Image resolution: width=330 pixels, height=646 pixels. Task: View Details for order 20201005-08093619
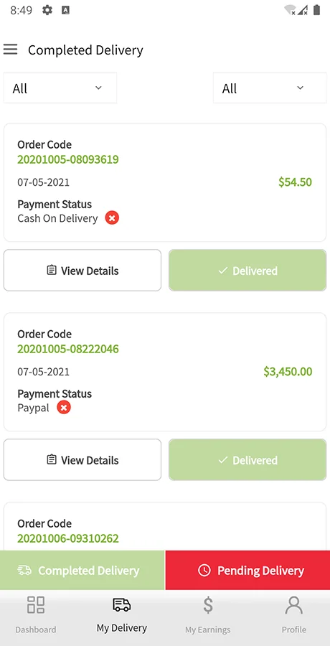pos(82,271)
